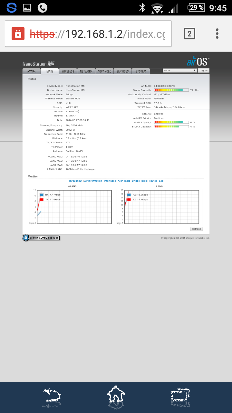Tap the Wi-Fi status icon
The width and height of the screenshot is (232, 413).
[157, 8]
